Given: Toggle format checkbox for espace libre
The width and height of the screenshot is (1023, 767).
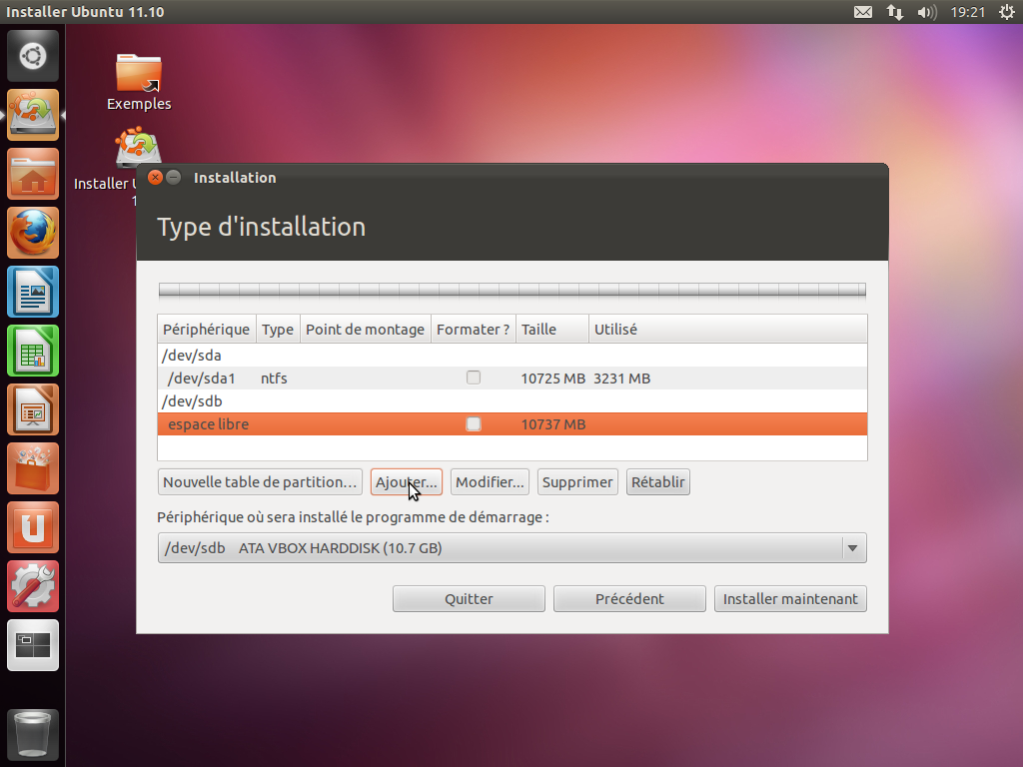Looking at the screenshot, I should (474, 424).
